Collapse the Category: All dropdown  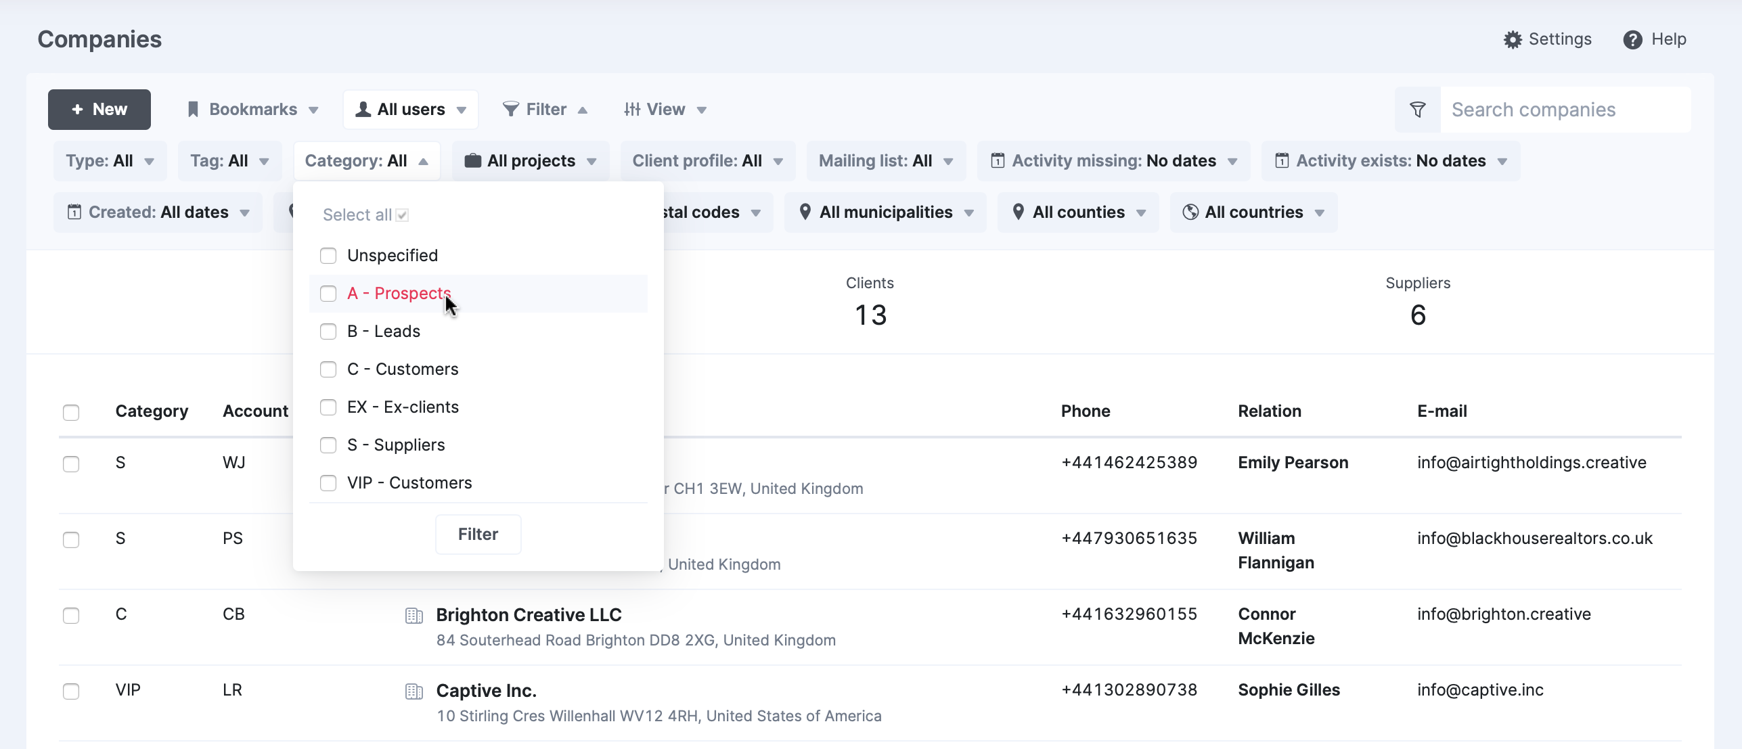(x=367, y=161)
